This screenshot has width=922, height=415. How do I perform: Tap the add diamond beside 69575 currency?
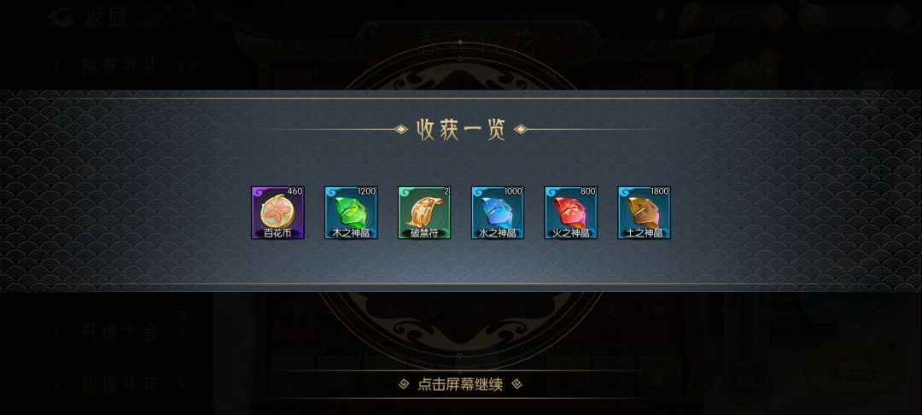pyautogui.click(x=774, y=17)
